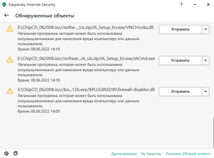Open the action dropdown for IACmd.exe
The height and width of the screenshot is (158, 214).
click(205, 60)
